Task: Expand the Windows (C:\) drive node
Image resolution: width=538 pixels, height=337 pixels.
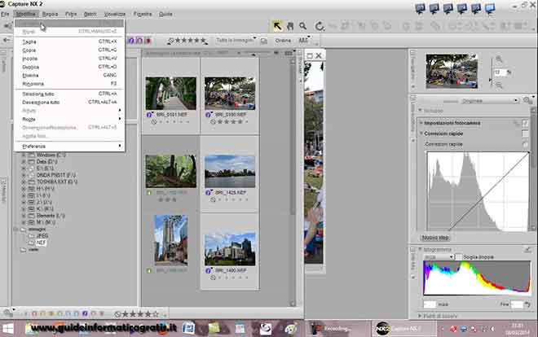Action: click(24, 155)
